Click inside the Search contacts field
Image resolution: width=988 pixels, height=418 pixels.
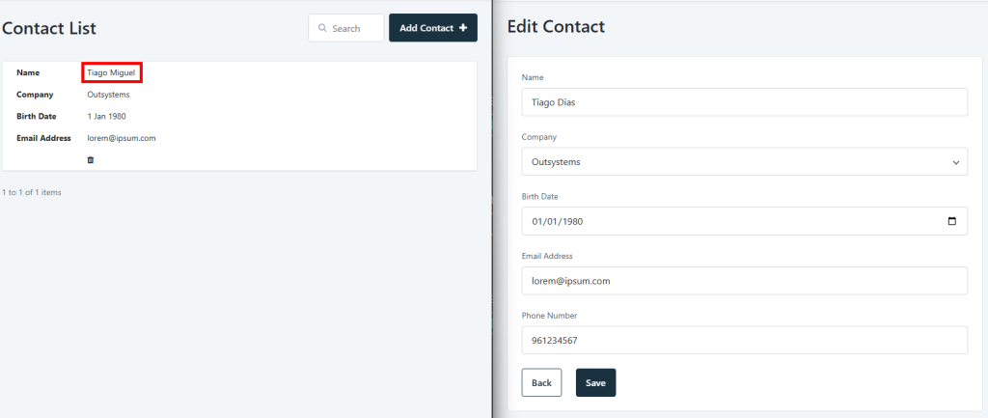[346, 28]
